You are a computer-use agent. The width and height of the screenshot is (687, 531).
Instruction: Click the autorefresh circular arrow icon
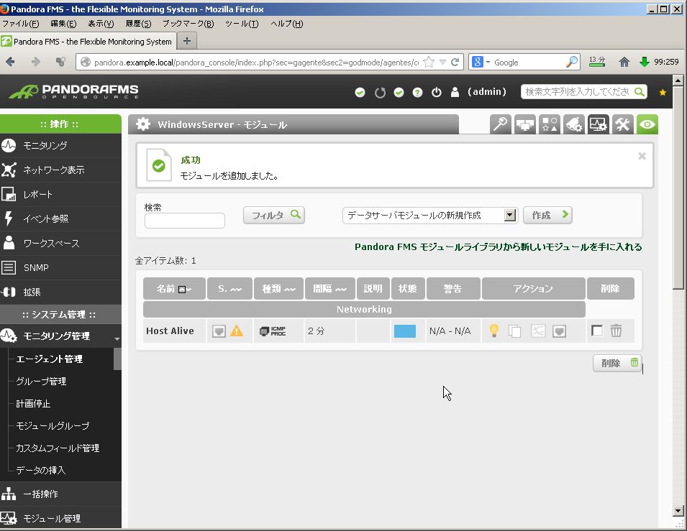coord(380,93)
